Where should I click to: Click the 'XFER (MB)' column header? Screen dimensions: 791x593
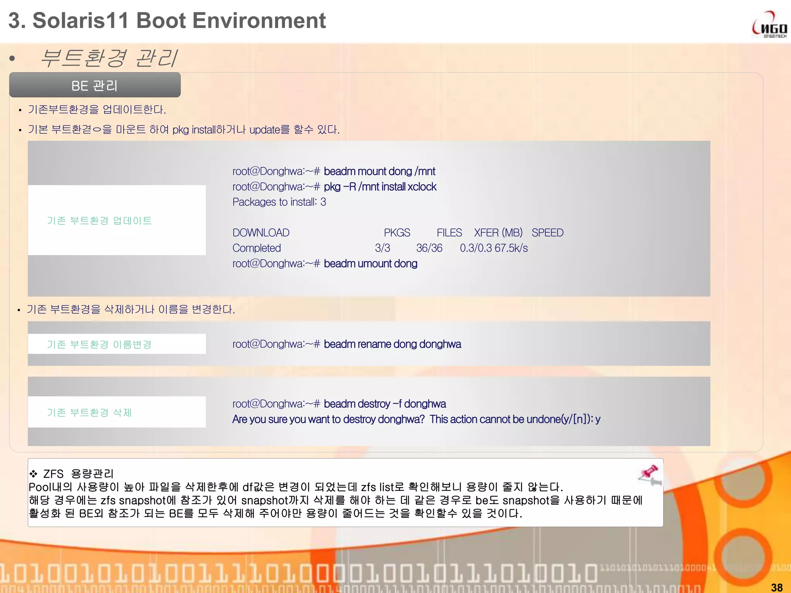[x=498, y=232]
